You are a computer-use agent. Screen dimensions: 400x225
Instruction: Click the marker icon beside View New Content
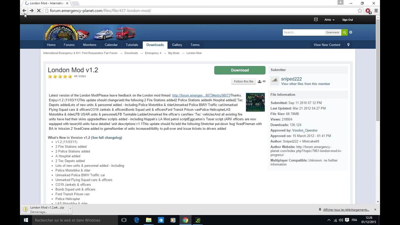pyautogui.click(x=348, y=45)
